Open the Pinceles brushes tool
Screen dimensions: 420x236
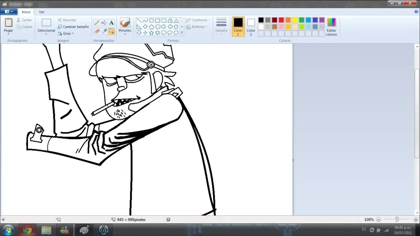(x=125, y=23)
